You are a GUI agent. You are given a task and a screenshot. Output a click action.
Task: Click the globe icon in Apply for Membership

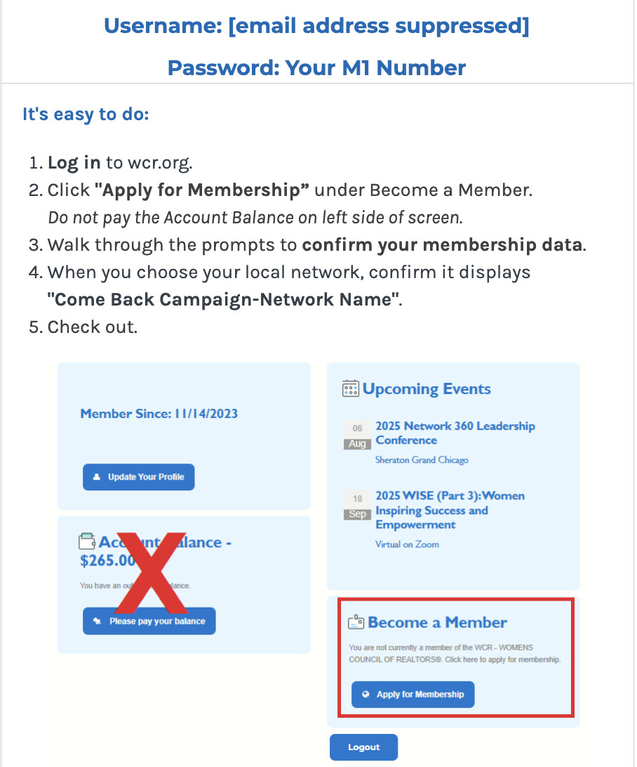(x=366, y=695)
